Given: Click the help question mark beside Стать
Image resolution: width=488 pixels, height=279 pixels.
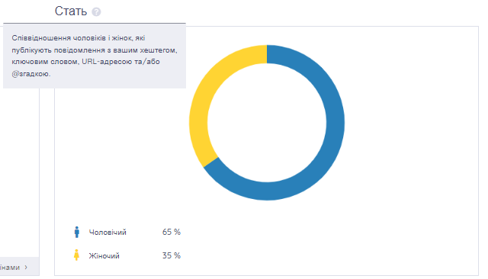Looking at the screenshot, I should [96, 12].
